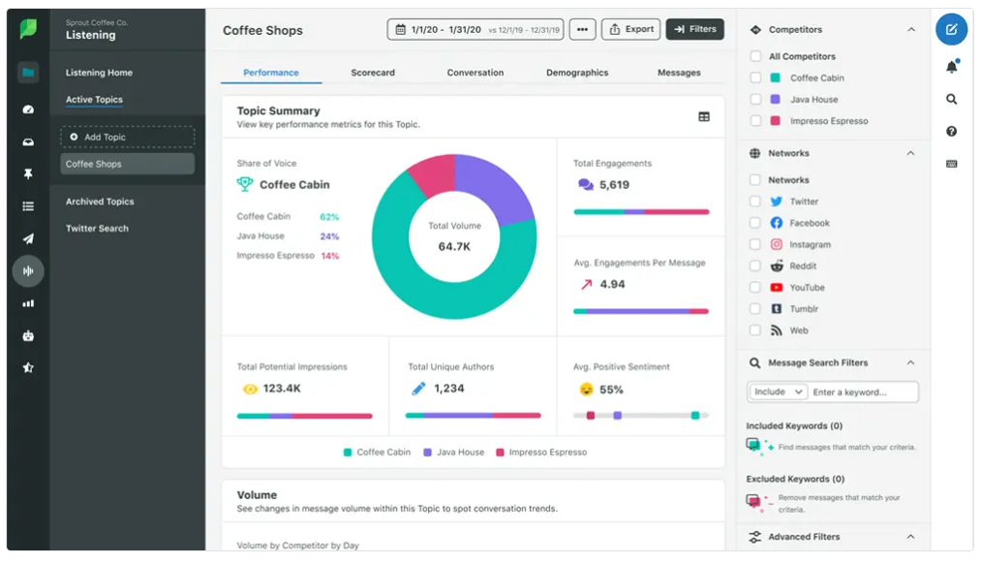Check the Tumblr network checkbox
The width and height of the screenshot is (981, 563).
click(x=755, y=309)
